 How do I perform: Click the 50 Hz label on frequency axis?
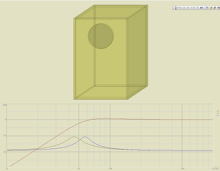pos(79,168)
